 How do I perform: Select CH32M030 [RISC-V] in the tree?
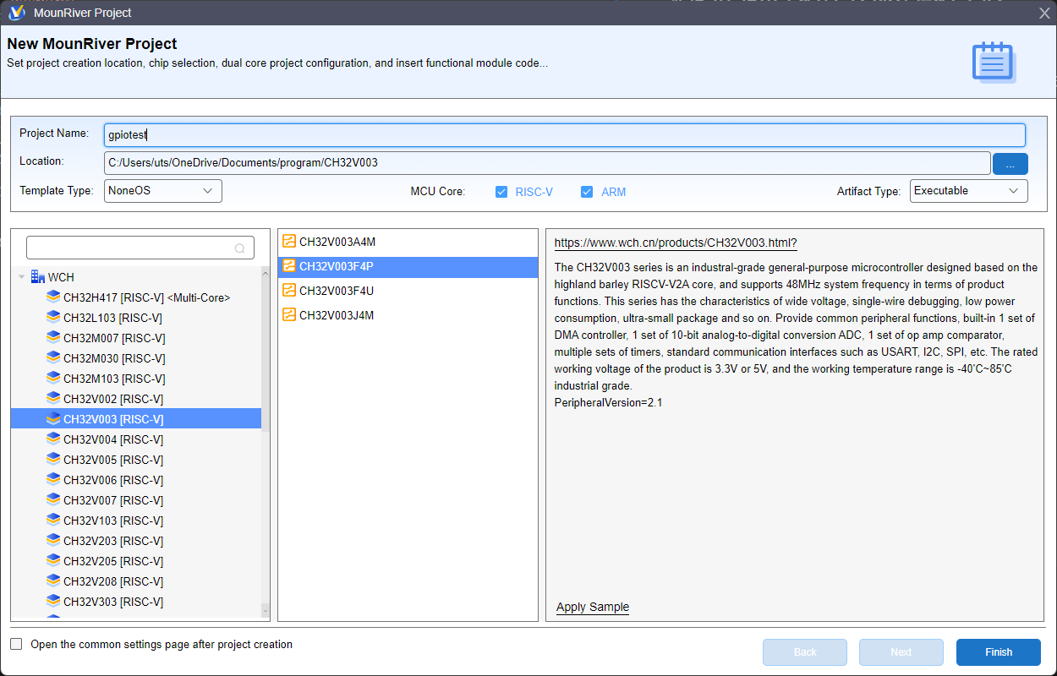(112, 358)
